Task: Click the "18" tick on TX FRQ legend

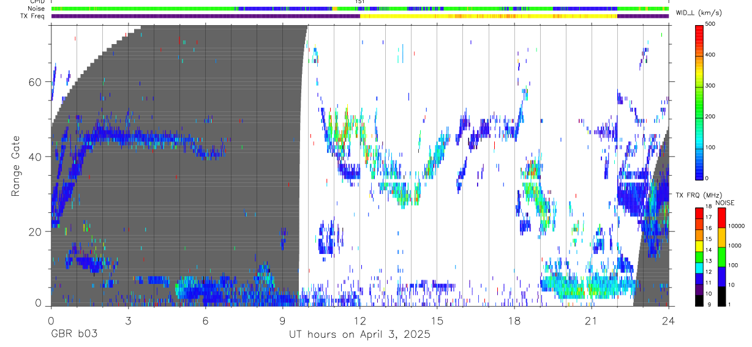Action: [x=709, y=207]
